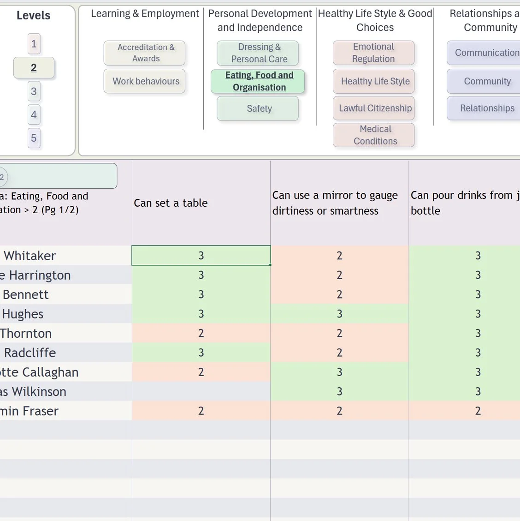The width and height of the screenshot is (520, 521).
Task: Switch to level 3
Action: click(x=34, y=91)
